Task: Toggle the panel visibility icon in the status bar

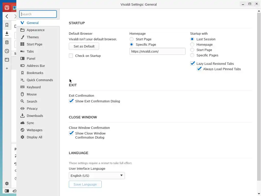Action: (x=7, y=191)
